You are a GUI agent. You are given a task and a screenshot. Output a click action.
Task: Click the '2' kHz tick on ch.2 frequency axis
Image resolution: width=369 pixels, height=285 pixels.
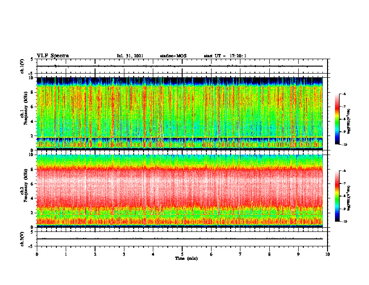tap(32, 213)
